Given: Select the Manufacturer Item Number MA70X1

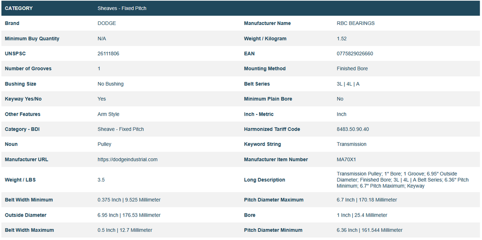Looking at the screenshot, I should click(x=346, y=160).
